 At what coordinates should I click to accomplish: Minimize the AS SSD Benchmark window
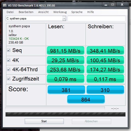tap(106, 4)
